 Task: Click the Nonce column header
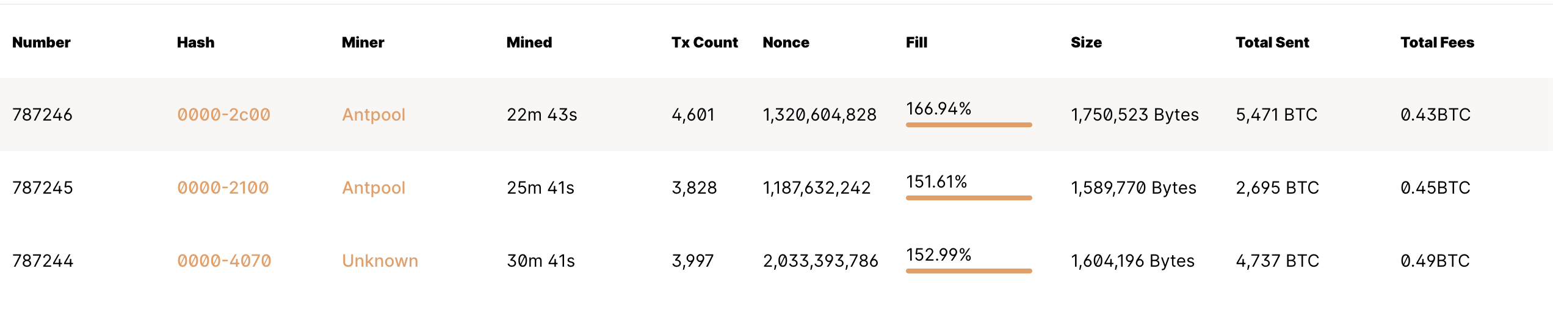tap(786, 42)
